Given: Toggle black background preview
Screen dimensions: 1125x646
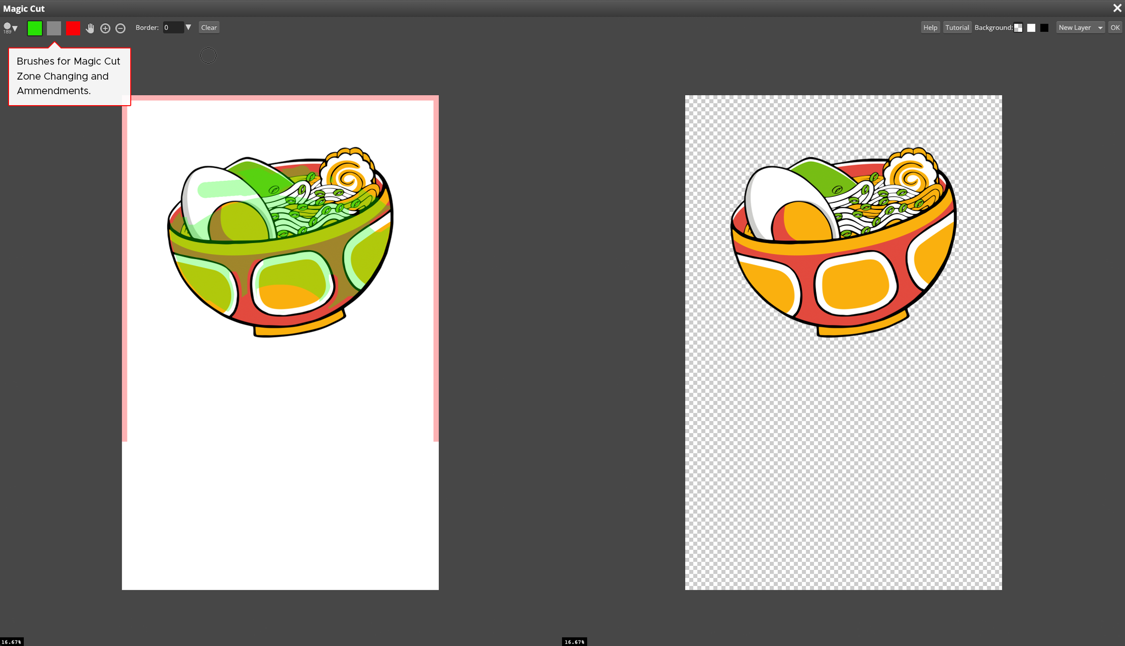Looking at the screenshot, I should 1044,28.
